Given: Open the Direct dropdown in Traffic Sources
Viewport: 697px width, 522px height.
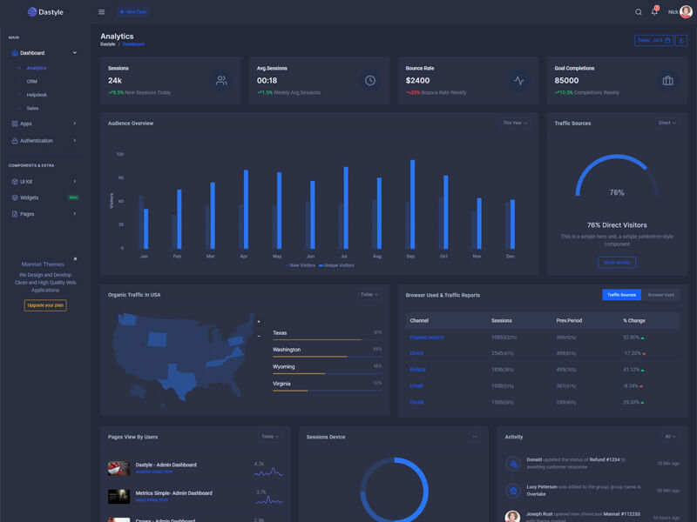Looking at the screenshot, I should pyautogui.click(x=667, y=123).
